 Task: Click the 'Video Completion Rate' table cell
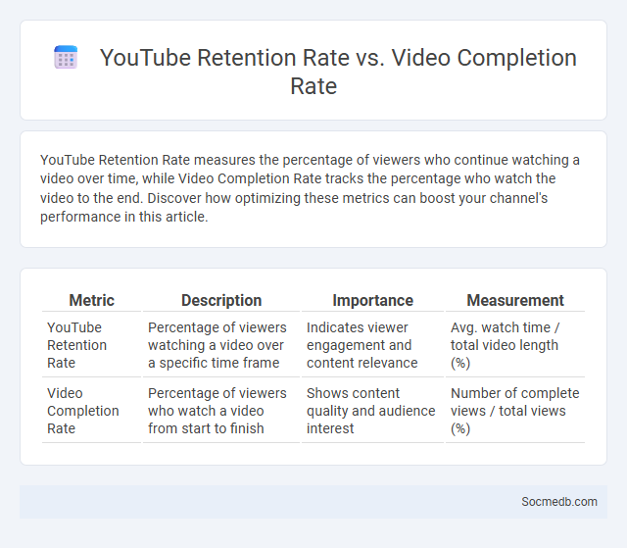91,411
